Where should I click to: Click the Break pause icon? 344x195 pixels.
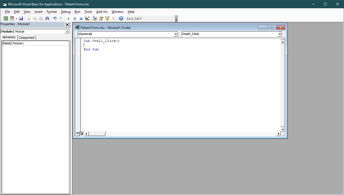[75, 18]
